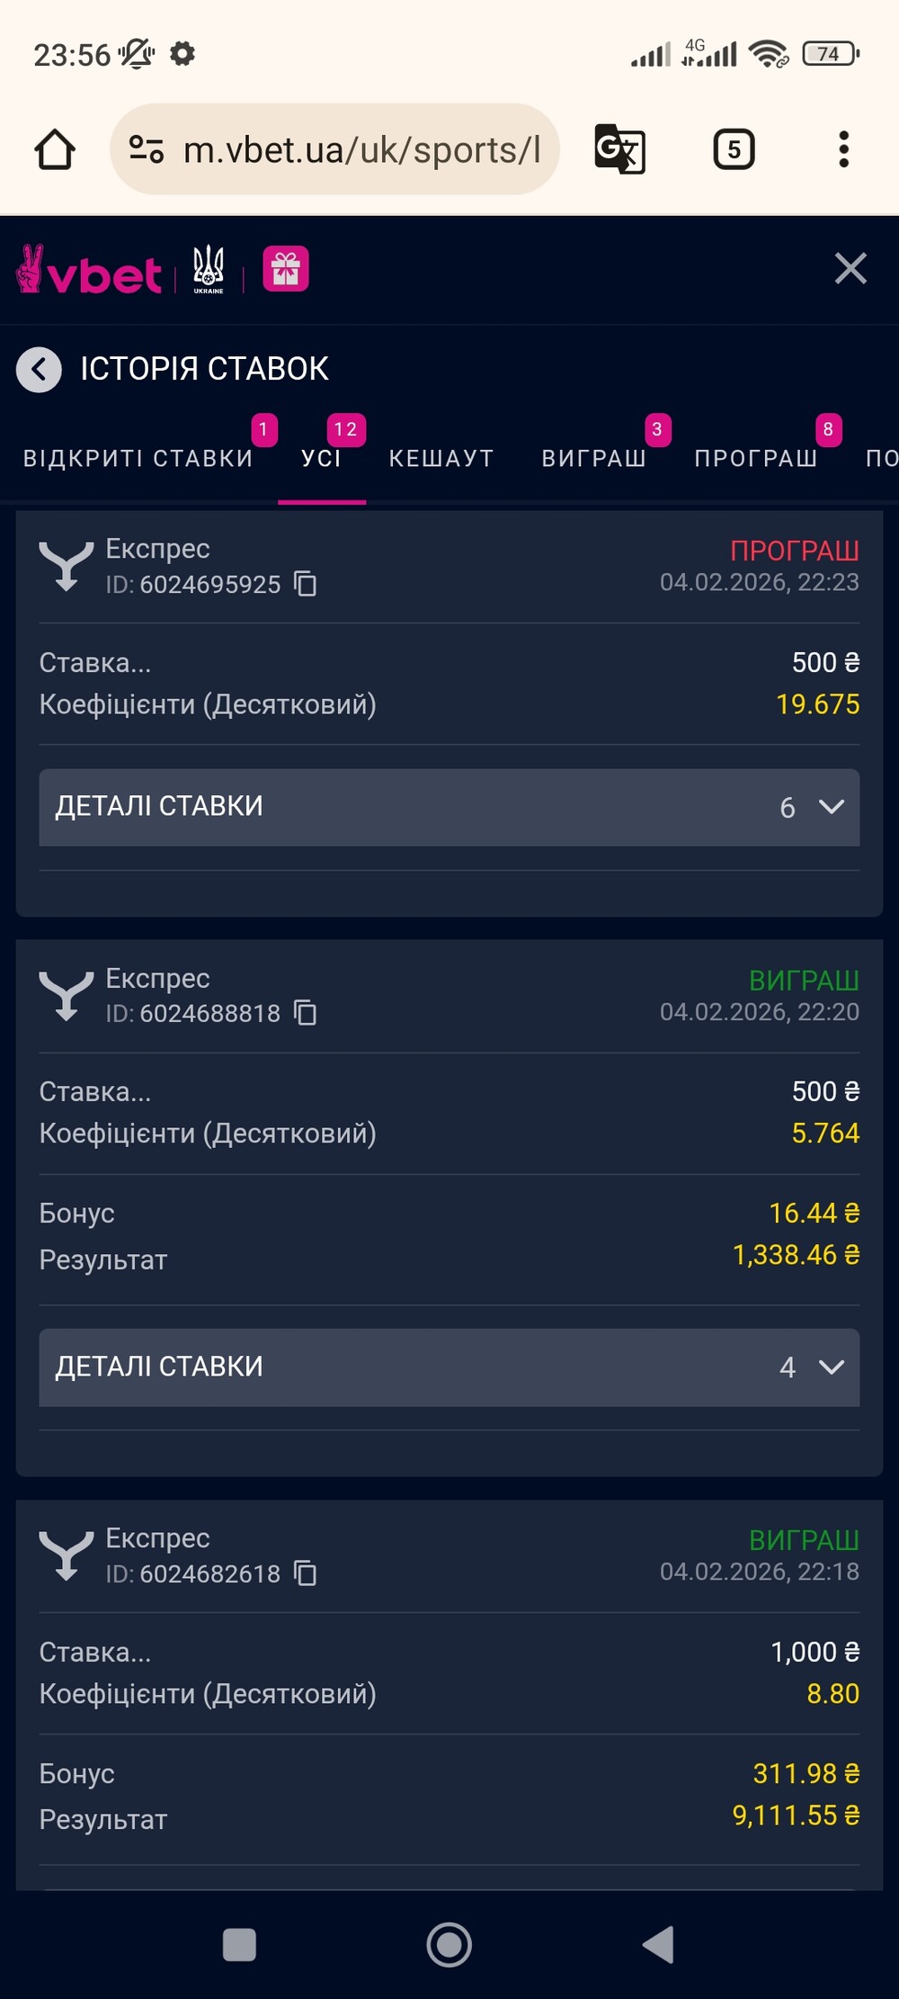Open the pink gift bonus icon
This screenshot has width=899, height=1999.
[286, 269]
